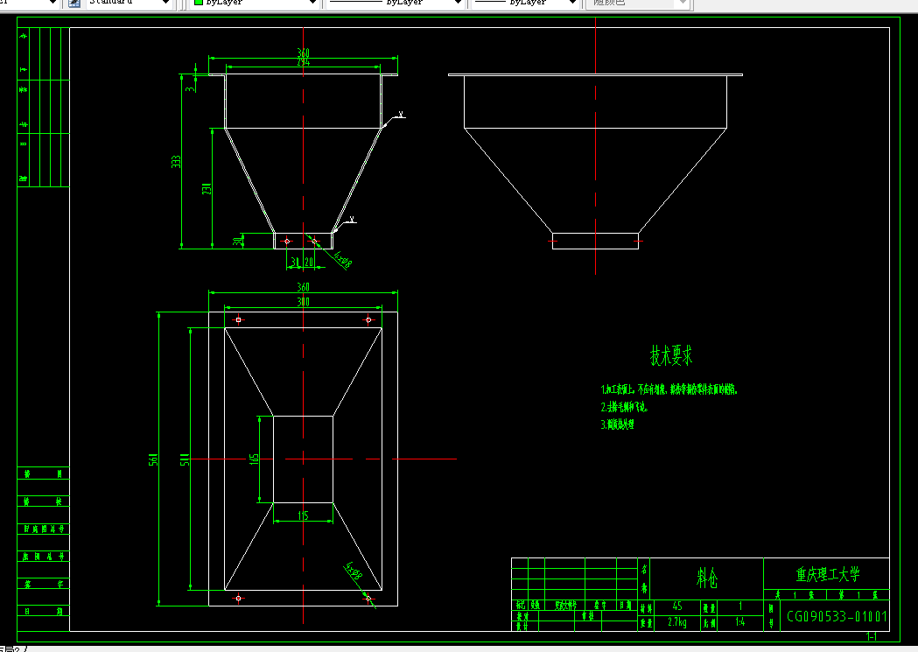Select the 231 vertical dimension
Viewport: 918px width, 652px height.
coord(206,189)
